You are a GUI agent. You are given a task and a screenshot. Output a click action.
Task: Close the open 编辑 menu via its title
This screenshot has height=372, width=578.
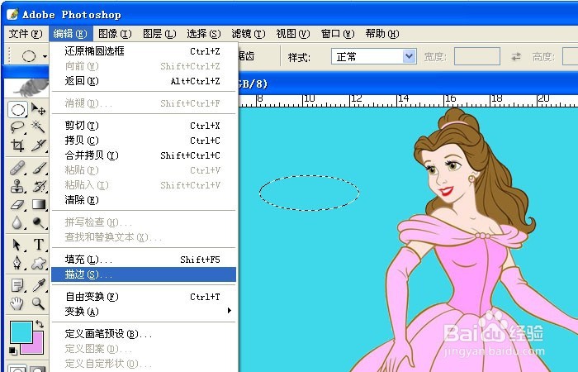70,34
